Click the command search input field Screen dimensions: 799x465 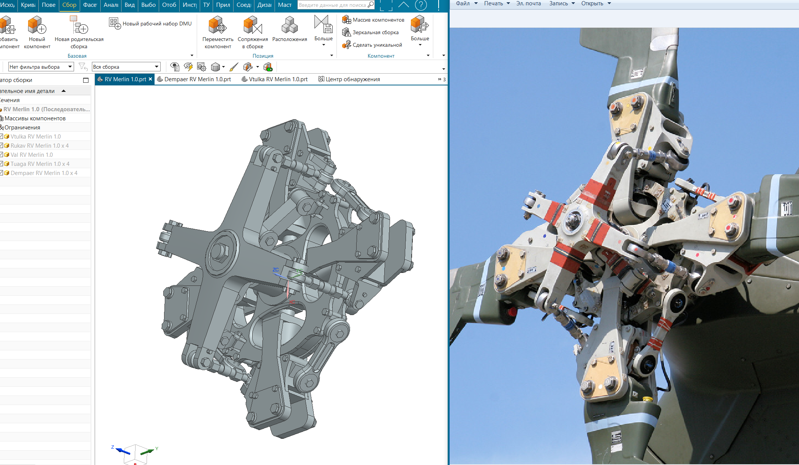click(x=332, y=5)
